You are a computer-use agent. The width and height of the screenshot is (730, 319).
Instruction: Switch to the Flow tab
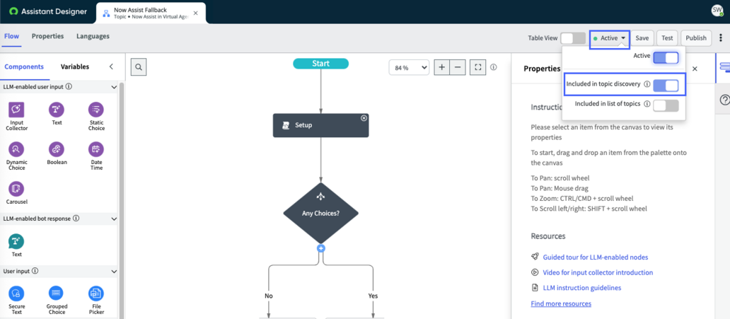click(x=11, y=36)
